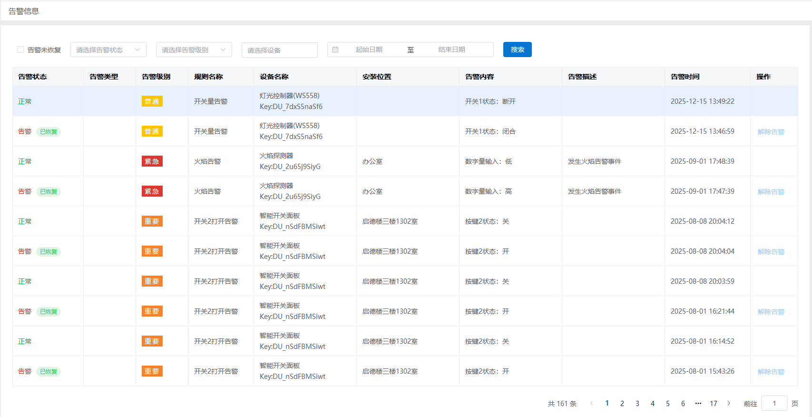This screenshot has width=812, height=417.
Task: Focus the 前往 page number input box
Action: tap(774, 403)
